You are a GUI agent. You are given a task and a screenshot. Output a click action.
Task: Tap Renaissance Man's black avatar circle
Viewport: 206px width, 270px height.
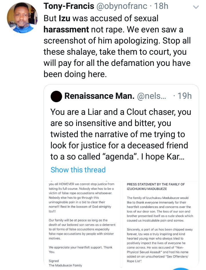point(56,96)
